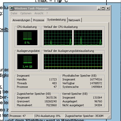Click the Maximalwert value 7023860
Viewport: 121px width, 121px height.
pyautogui.click(x=51, y=105)
